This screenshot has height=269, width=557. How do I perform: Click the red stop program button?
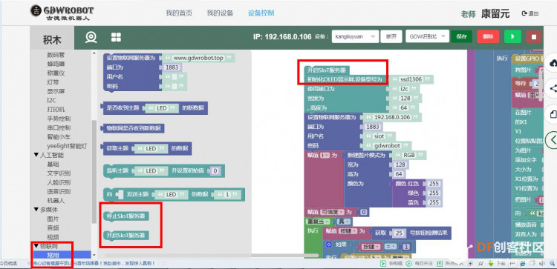533,36
